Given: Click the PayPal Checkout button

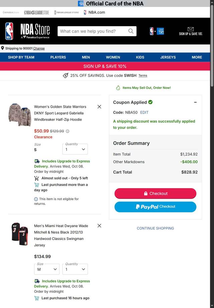Looking at the screenshot, I should (155, 207).
